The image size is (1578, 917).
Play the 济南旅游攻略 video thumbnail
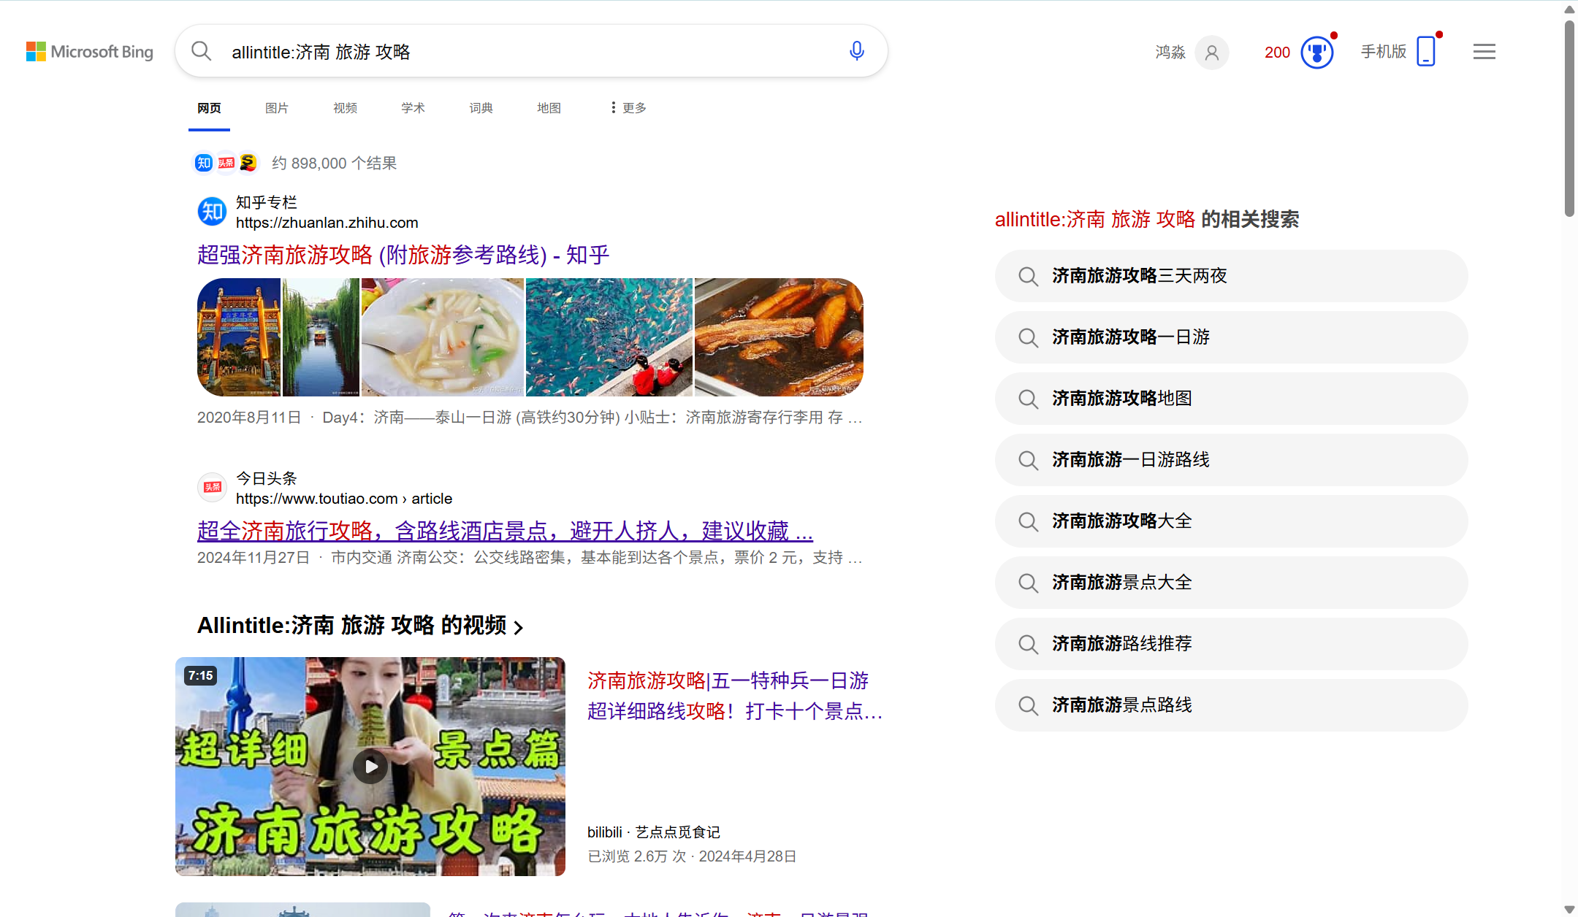coord(370,766)
